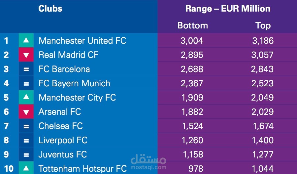Click the red down arrow next to Real Madrid CF
Viewport: 297px width, 174px height.
(x=26, y=55)
